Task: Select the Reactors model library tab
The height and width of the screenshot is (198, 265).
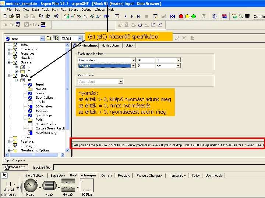Action: pos(124,175)
